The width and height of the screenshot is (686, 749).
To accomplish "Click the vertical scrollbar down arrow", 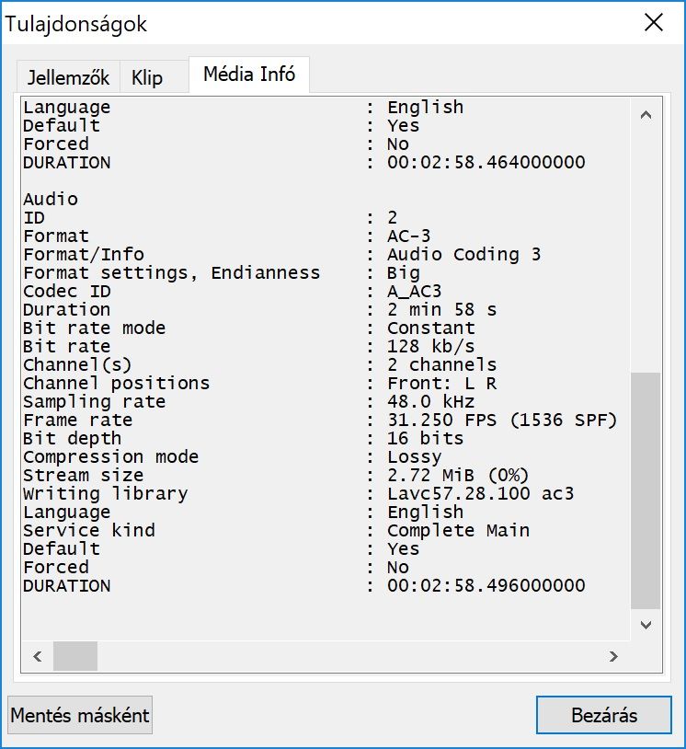I will (x=646, y=624).
